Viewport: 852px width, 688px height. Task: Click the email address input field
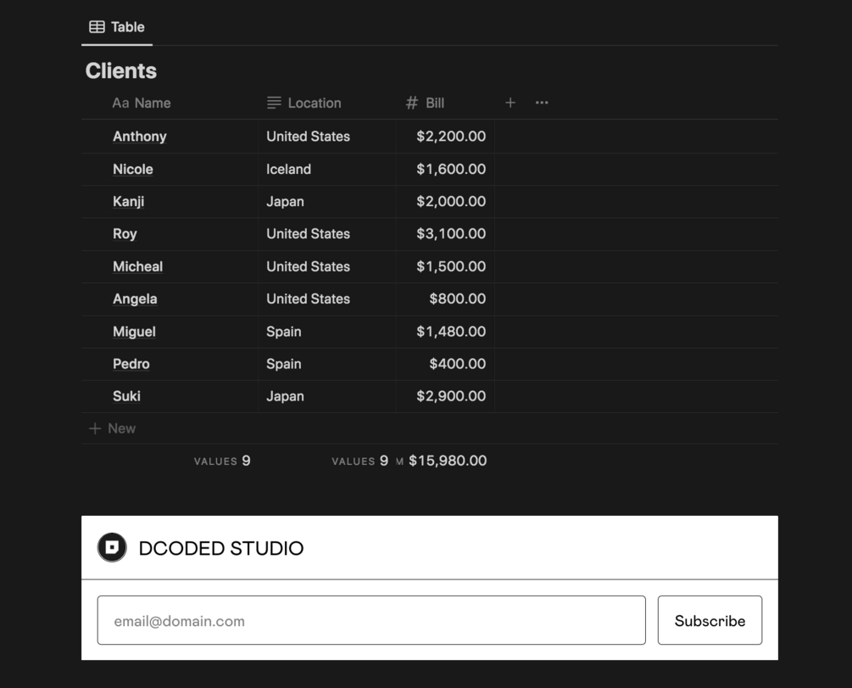(371, 621)
